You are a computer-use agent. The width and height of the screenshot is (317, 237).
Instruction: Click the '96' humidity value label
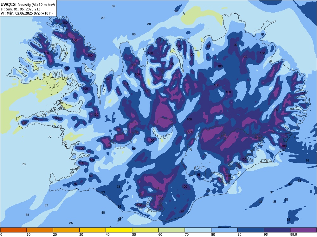pyautogui.click(x=182, y=211)
